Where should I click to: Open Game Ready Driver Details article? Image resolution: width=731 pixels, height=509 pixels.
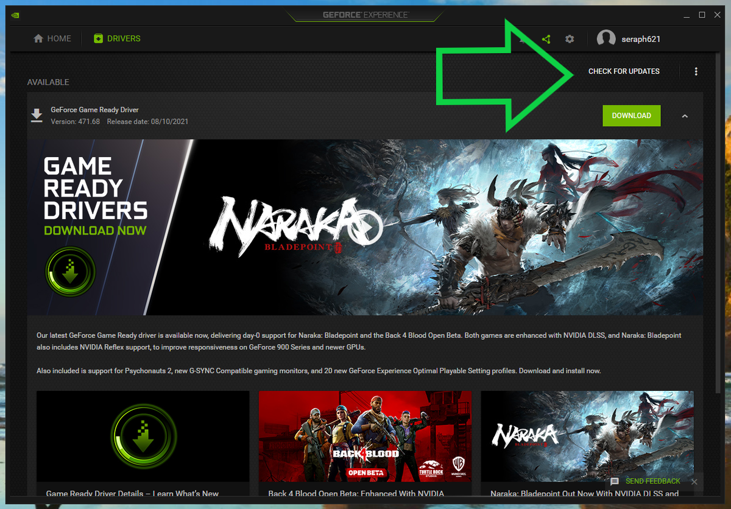coord(143,436)
